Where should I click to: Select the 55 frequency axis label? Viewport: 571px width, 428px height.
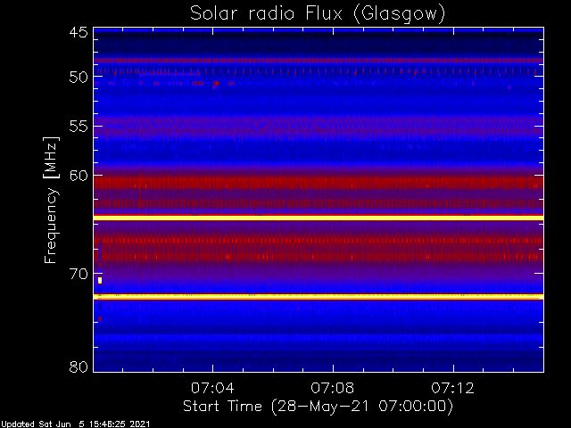click(x=79, y=127)
